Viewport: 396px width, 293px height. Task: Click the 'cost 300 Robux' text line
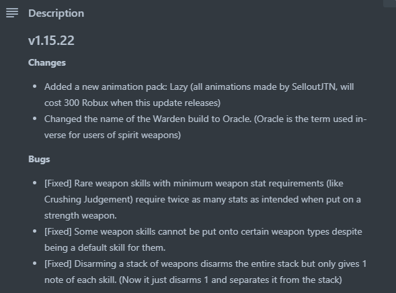click(x=132, y=103)
